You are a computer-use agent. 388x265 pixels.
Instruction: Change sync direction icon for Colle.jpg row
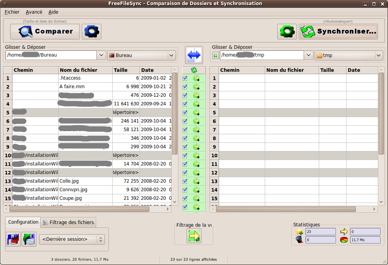(x=196, y=181)
